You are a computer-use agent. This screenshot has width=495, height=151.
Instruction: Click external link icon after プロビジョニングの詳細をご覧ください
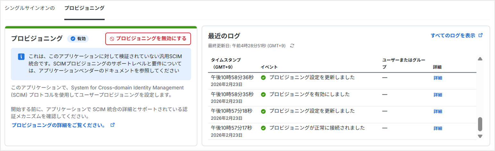[113, 125]
